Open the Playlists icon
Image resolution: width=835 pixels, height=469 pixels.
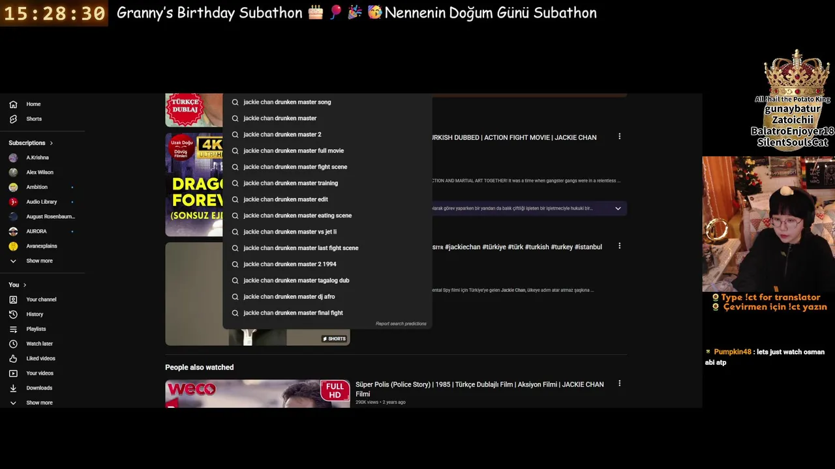(13, 329)
